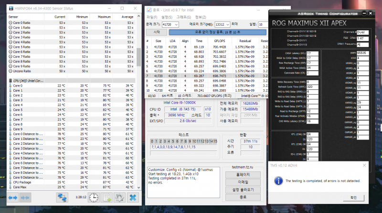The height and width of the screenshot is (213, 382).
Task: Click Core 0 Ratio clock sensor icon
Action: pyautogui.click(x=11, y=22)
